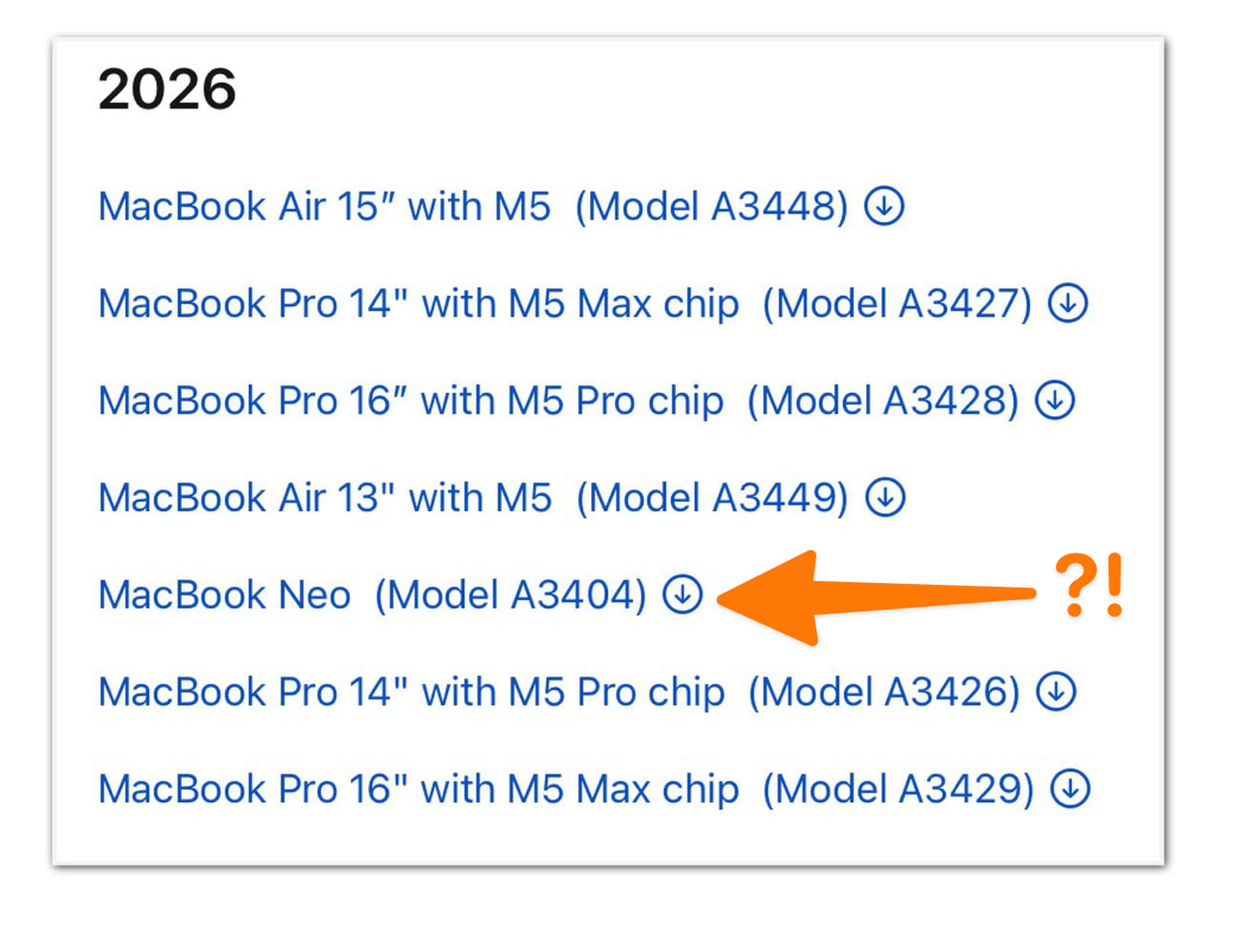
Task: Open MacBook Pro 16" with M5 Pro chip link
Action: tap(410, 402)
